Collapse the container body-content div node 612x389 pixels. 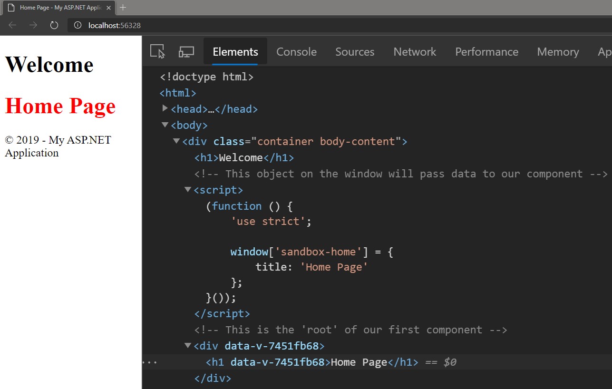coord(176,141)
